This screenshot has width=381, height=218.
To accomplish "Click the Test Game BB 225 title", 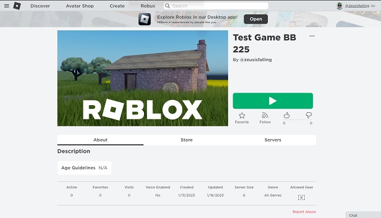I will tap(264, 43).
